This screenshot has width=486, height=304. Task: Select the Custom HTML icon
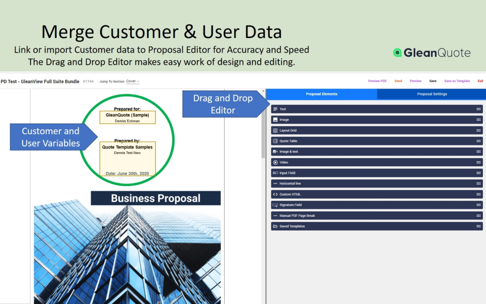pyautogui.click(x=275, y=194)
